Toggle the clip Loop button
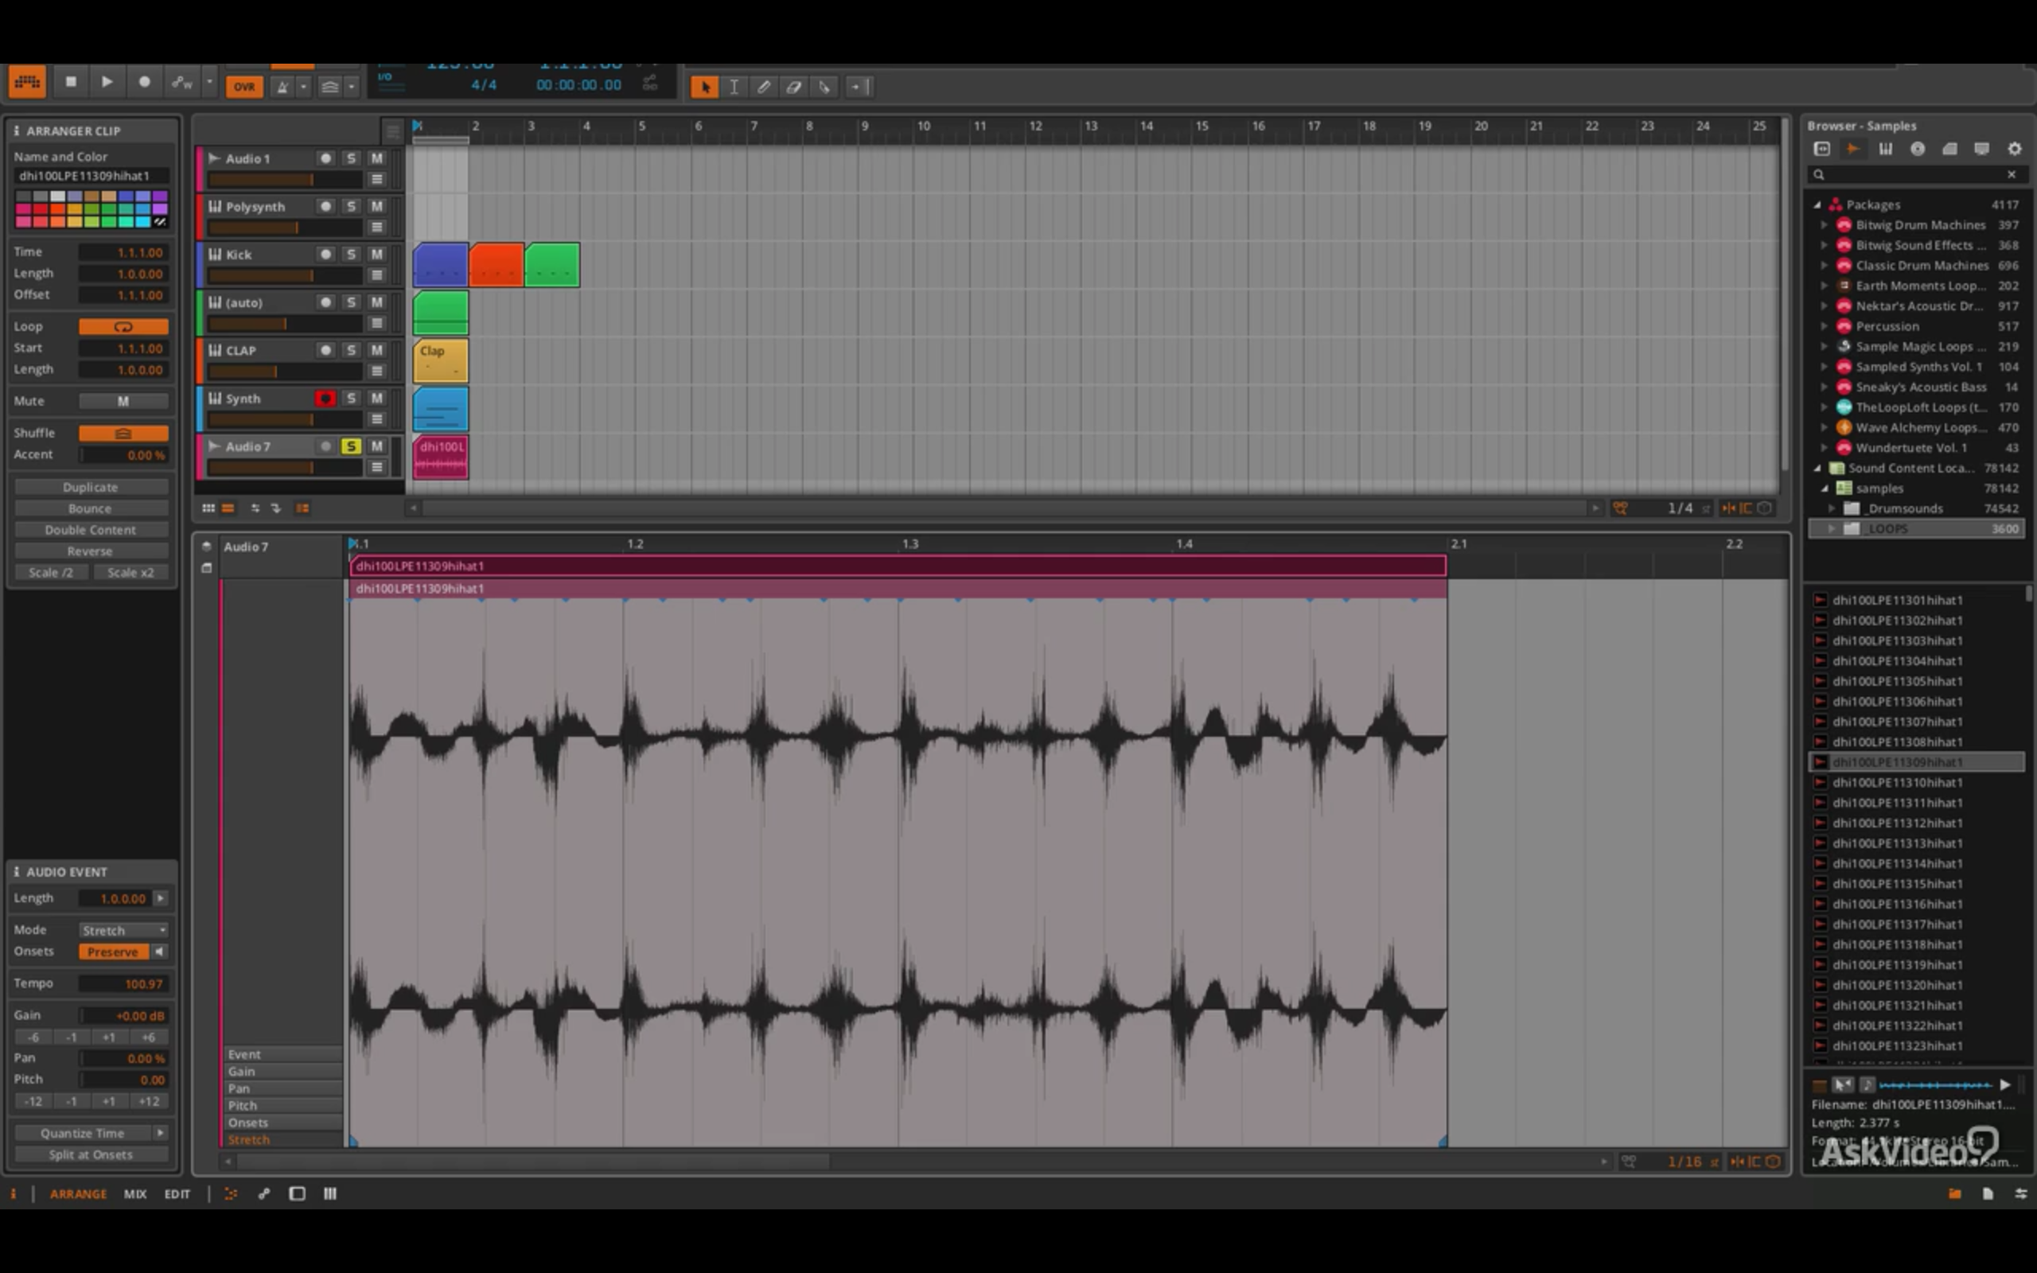This screenshot has height=1273, width=2037. (x=124, y=327)
